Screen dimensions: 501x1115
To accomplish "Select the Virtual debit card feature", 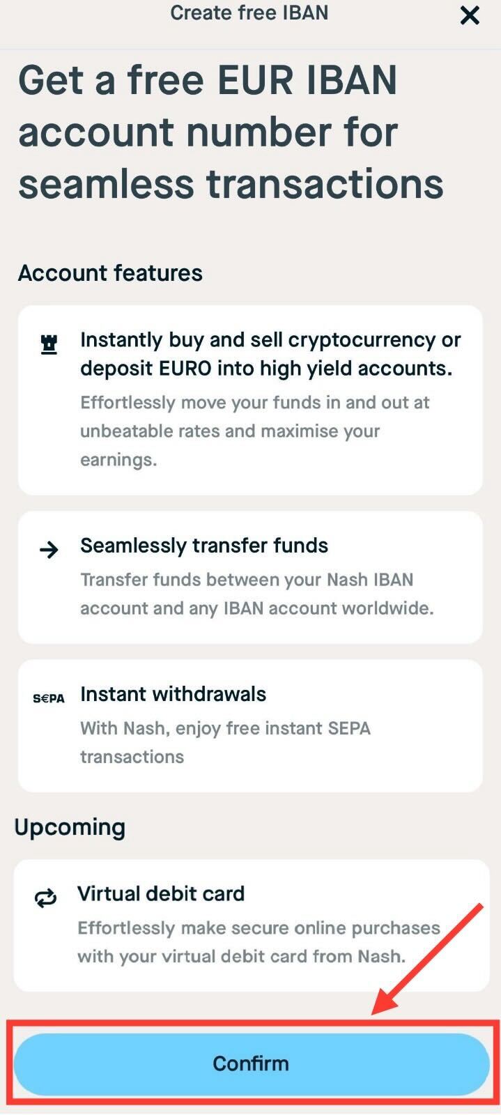I will [252, 925].
